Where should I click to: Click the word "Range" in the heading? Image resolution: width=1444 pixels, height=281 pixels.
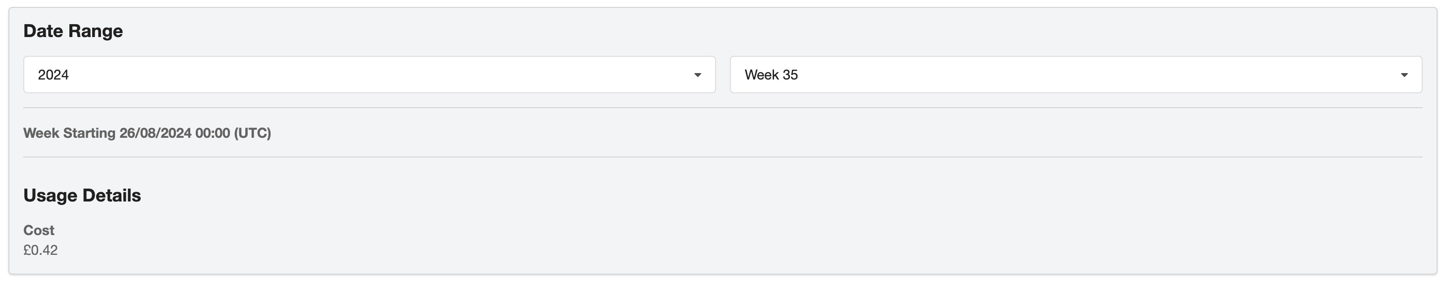(97, 31)
